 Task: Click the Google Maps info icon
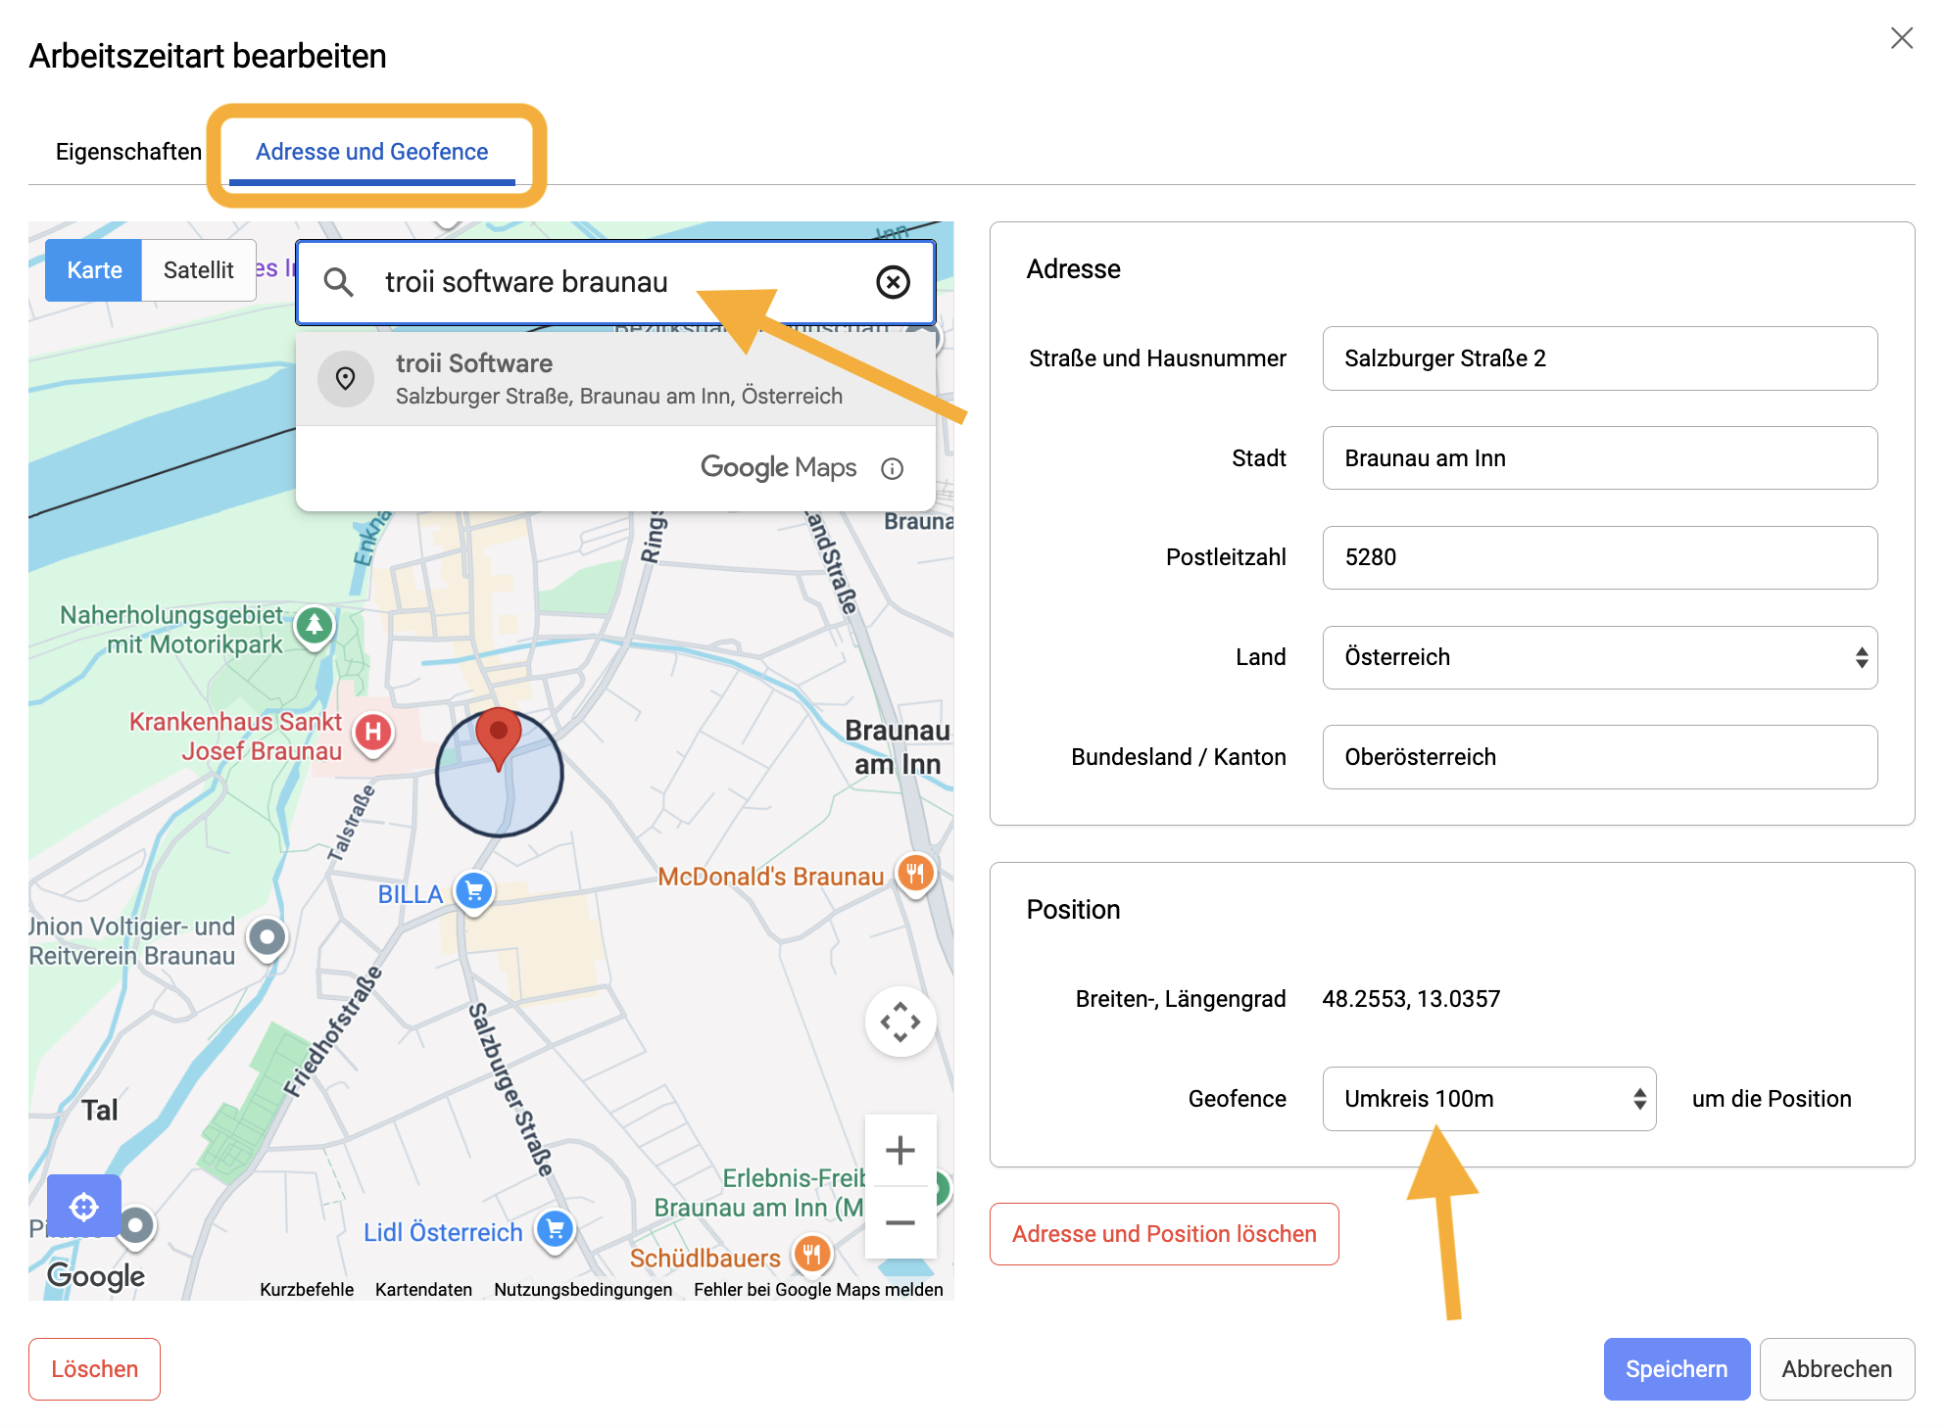pyautogui.click(x=892, y=468)
